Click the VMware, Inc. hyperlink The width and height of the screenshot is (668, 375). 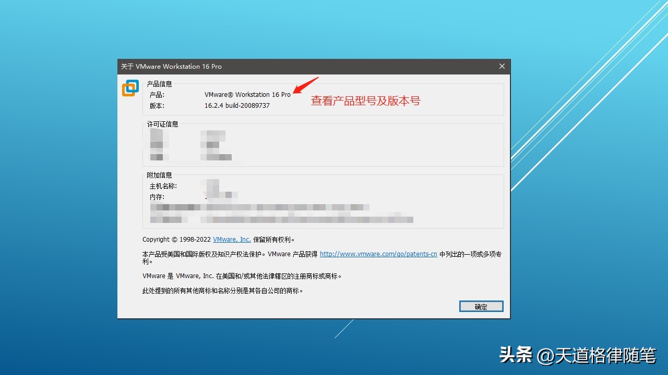click(x=231, y=240)
